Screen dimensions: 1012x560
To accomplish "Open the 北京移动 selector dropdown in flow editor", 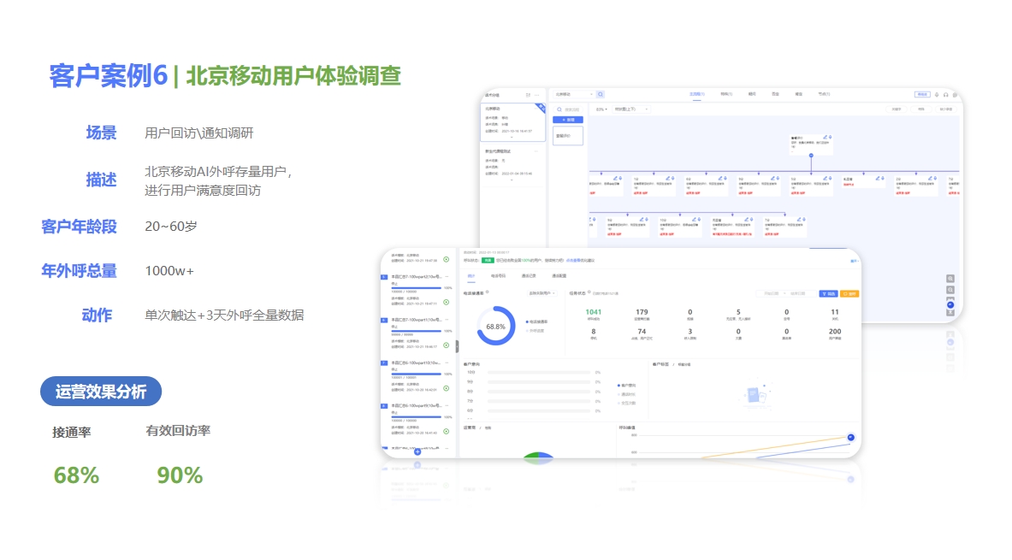I will [x=574, y=94].
